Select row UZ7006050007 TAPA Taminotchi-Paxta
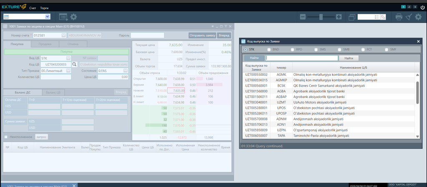Viewport: 427px width, 187px height. tap(329, 135)
